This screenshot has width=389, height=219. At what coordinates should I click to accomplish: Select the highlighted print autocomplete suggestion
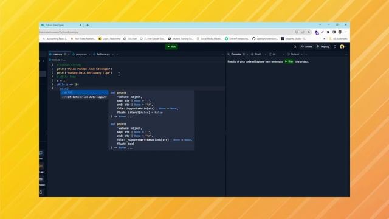click(84, 92)
